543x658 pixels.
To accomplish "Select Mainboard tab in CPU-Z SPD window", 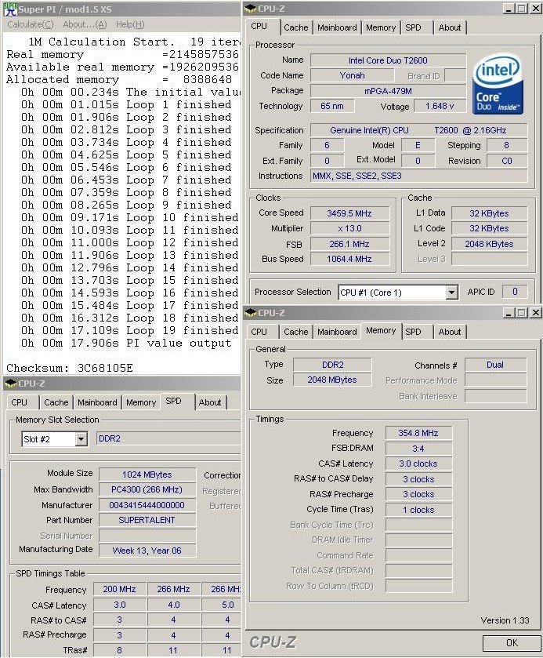I will 97,402.
